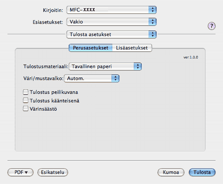Click the Esiasetukset dropdown arrow stepper
Screen dimensions: 223x184
click(153, 22)
